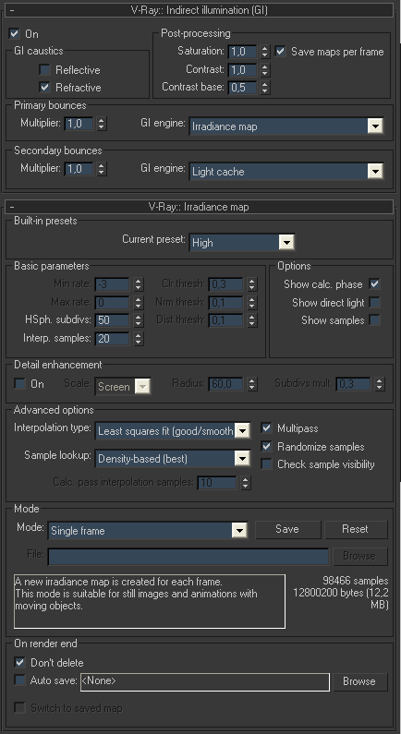
Task: Click the Contrast base value field
Action: 242,88
